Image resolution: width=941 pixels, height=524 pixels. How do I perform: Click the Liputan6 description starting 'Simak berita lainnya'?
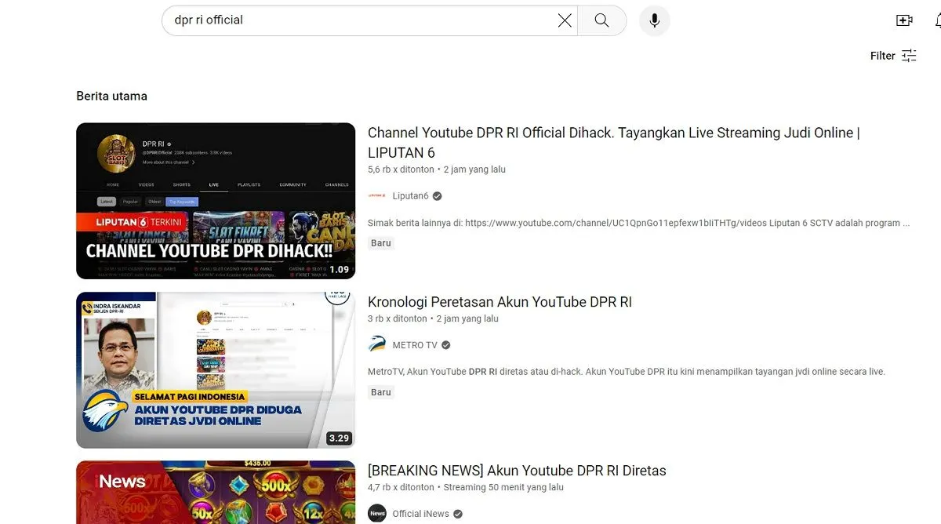[639, 223]
